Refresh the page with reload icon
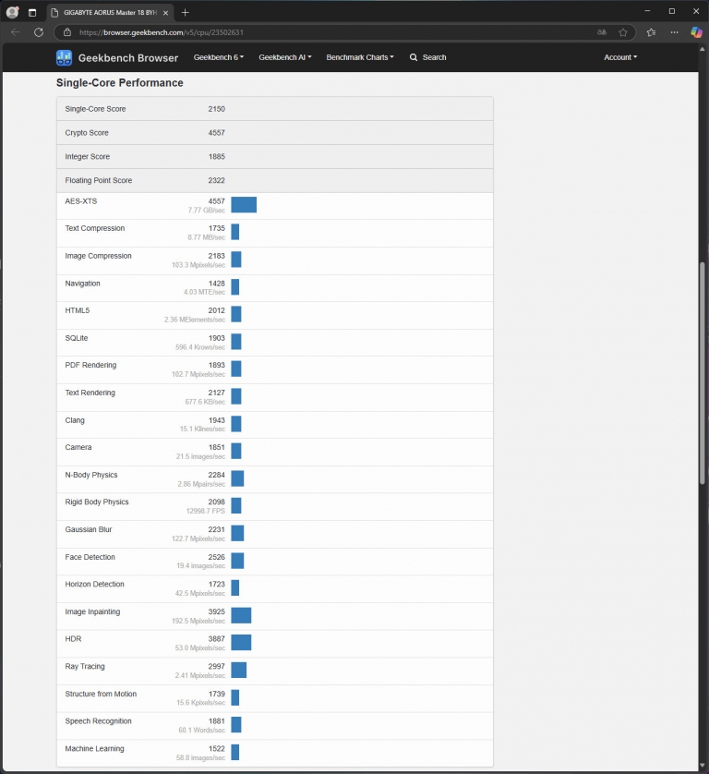Image resolution: width=709 pixels, height=774 pixels. pyautogui.click(x=39, y=32)
